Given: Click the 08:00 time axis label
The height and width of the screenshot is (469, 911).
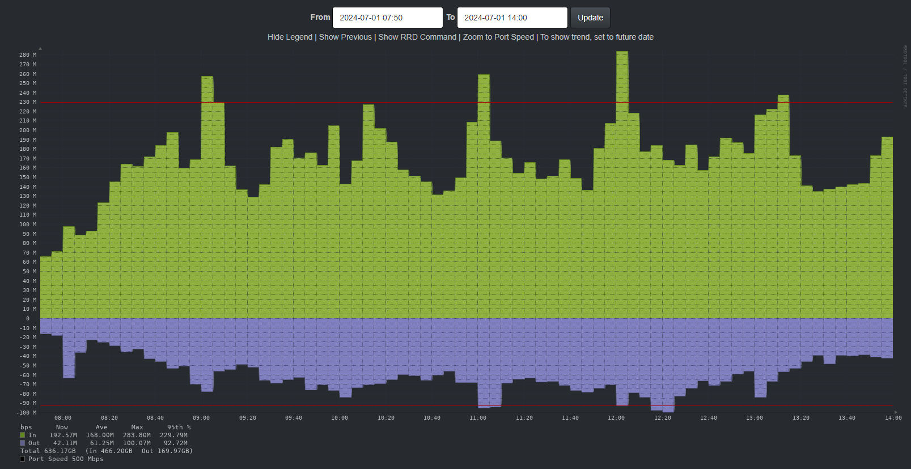Looking at the screenshot, I should pos(63,418).
